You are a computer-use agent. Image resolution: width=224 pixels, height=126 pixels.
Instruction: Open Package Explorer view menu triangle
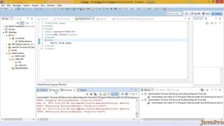click(33, 23)
